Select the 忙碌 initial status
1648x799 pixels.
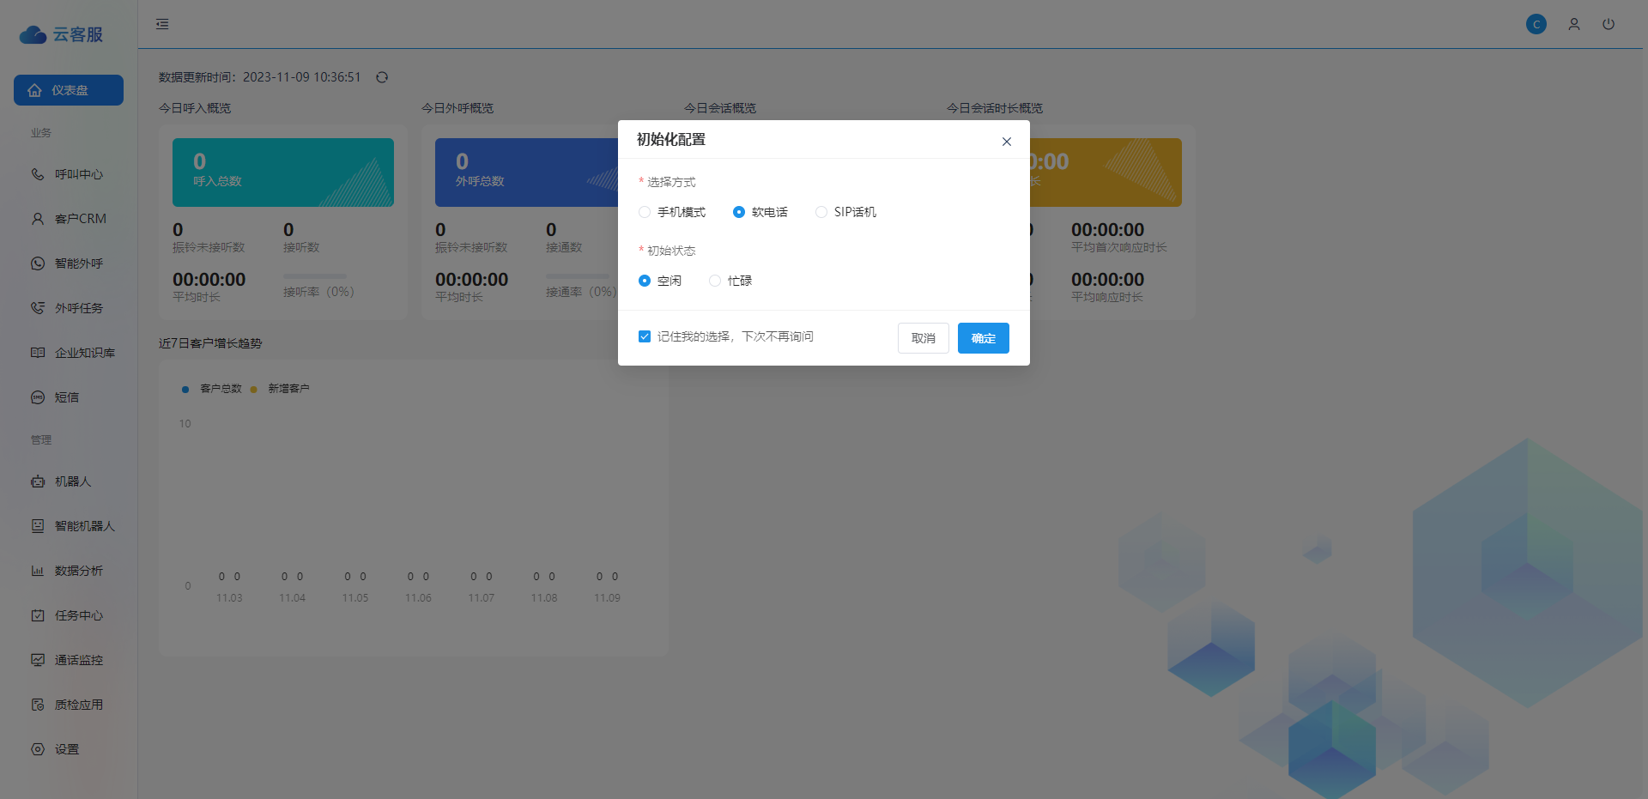coord(715,281)
